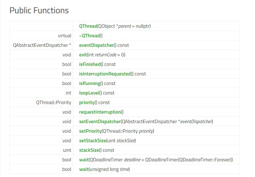Open the QThread constructor link

(88, 26)
